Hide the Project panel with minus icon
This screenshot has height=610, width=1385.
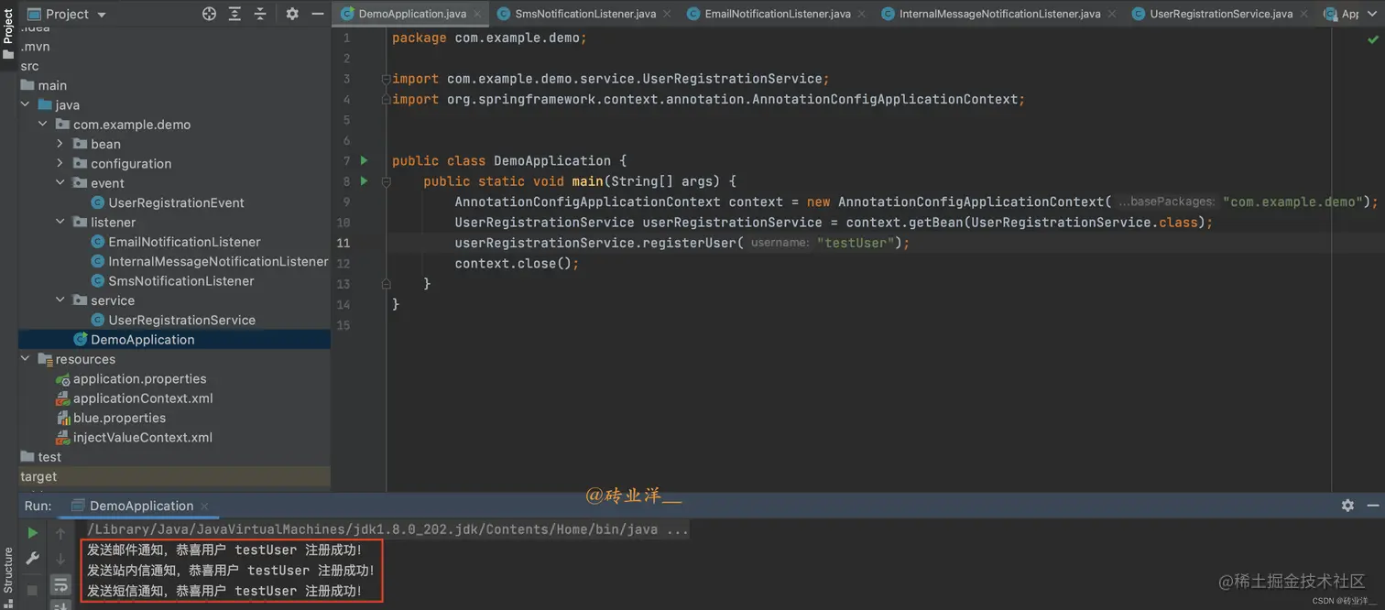[x=318, y=14]
